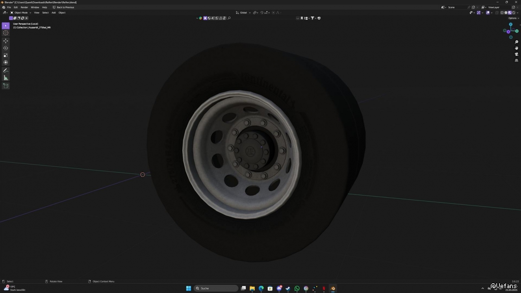The width and height of the screenshot is (521, 293).
Task: Activate the Rotate tool
Action: click(6, 48)
